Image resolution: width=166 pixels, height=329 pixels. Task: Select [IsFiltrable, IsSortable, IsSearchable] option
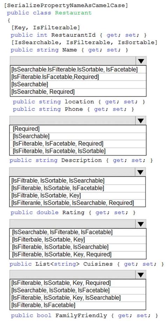(77, 180)
